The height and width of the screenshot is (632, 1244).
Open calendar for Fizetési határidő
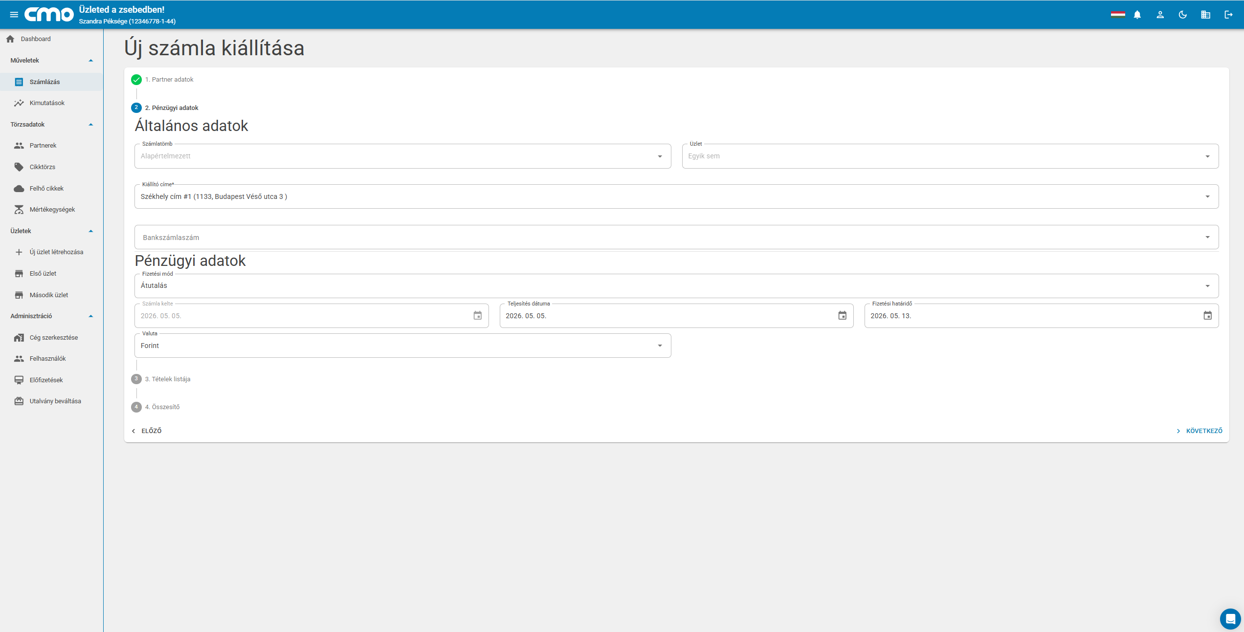[1208, 316]
